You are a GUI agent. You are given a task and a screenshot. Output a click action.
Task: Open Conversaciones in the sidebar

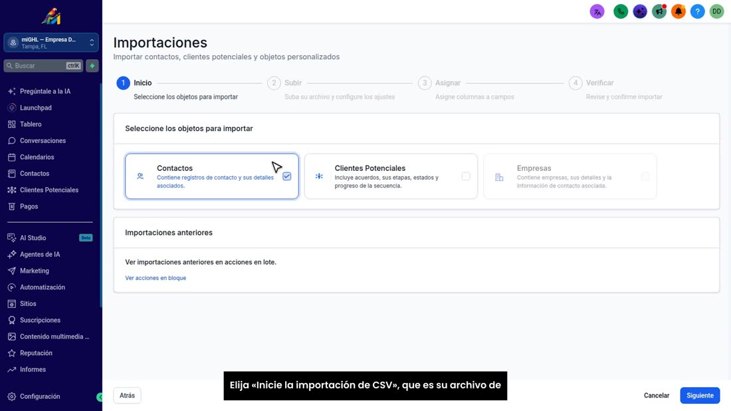tap(43, 140)
